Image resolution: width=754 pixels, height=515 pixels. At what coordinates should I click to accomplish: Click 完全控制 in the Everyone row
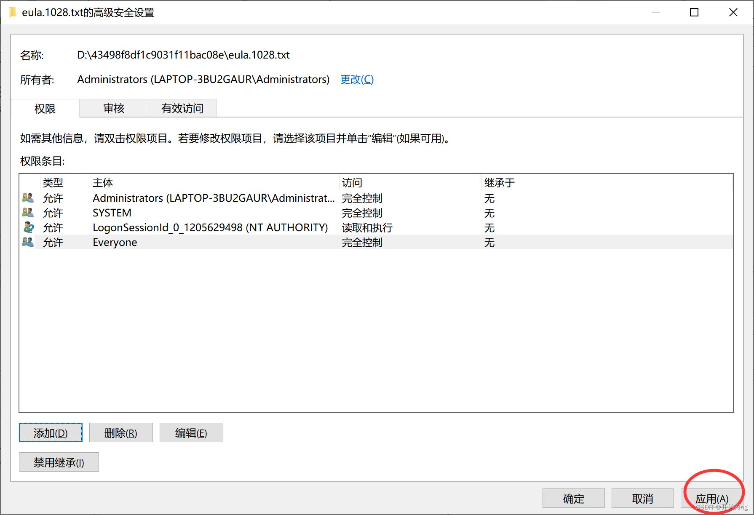click(x=362, y=242)
